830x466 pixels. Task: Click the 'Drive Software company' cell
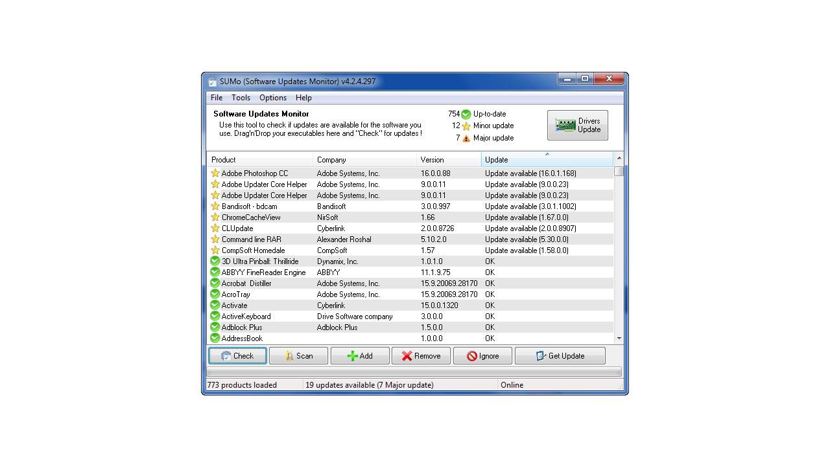[355, 316]
